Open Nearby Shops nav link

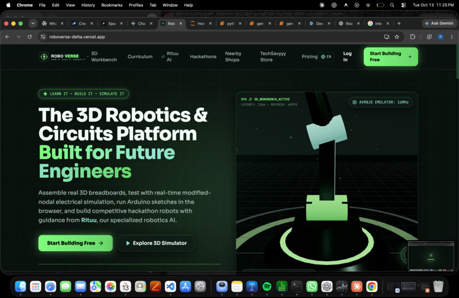click(233, 56)
